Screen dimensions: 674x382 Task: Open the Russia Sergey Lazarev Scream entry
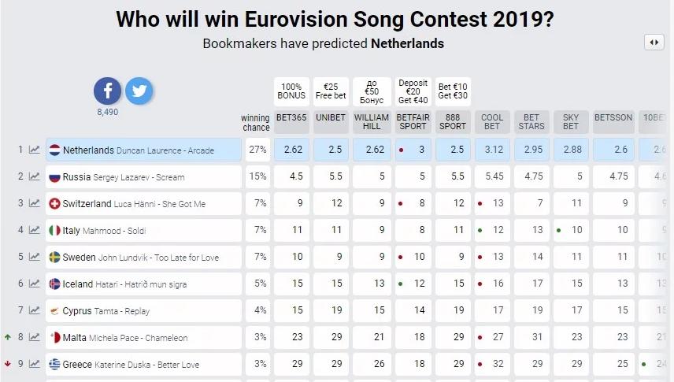tap(143, 176)
